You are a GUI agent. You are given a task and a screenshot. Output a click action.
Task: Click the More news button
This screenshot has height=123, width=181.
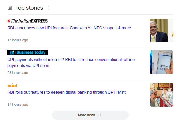90,115
